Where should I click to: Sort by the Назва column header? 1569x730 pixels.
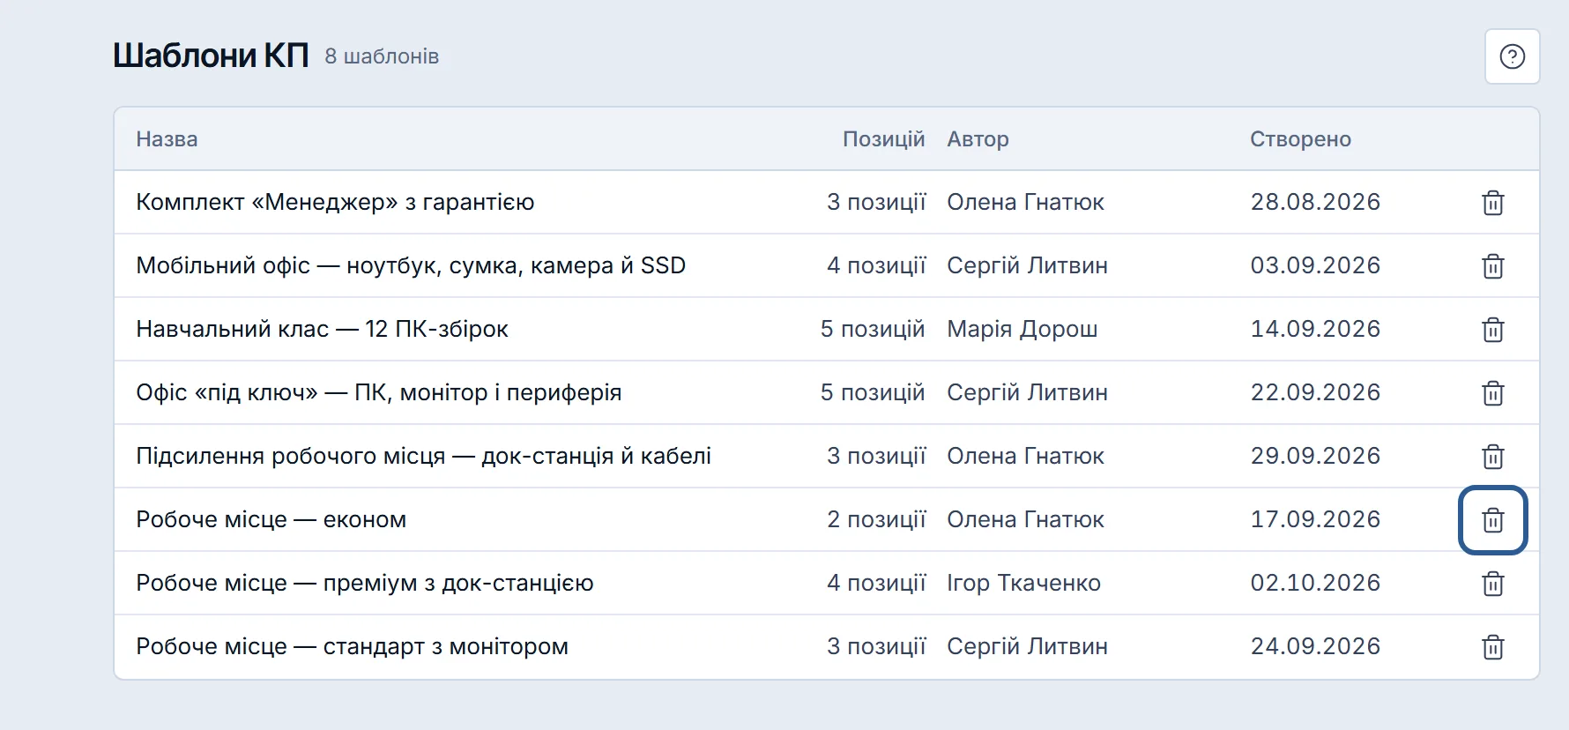[167, 139]
